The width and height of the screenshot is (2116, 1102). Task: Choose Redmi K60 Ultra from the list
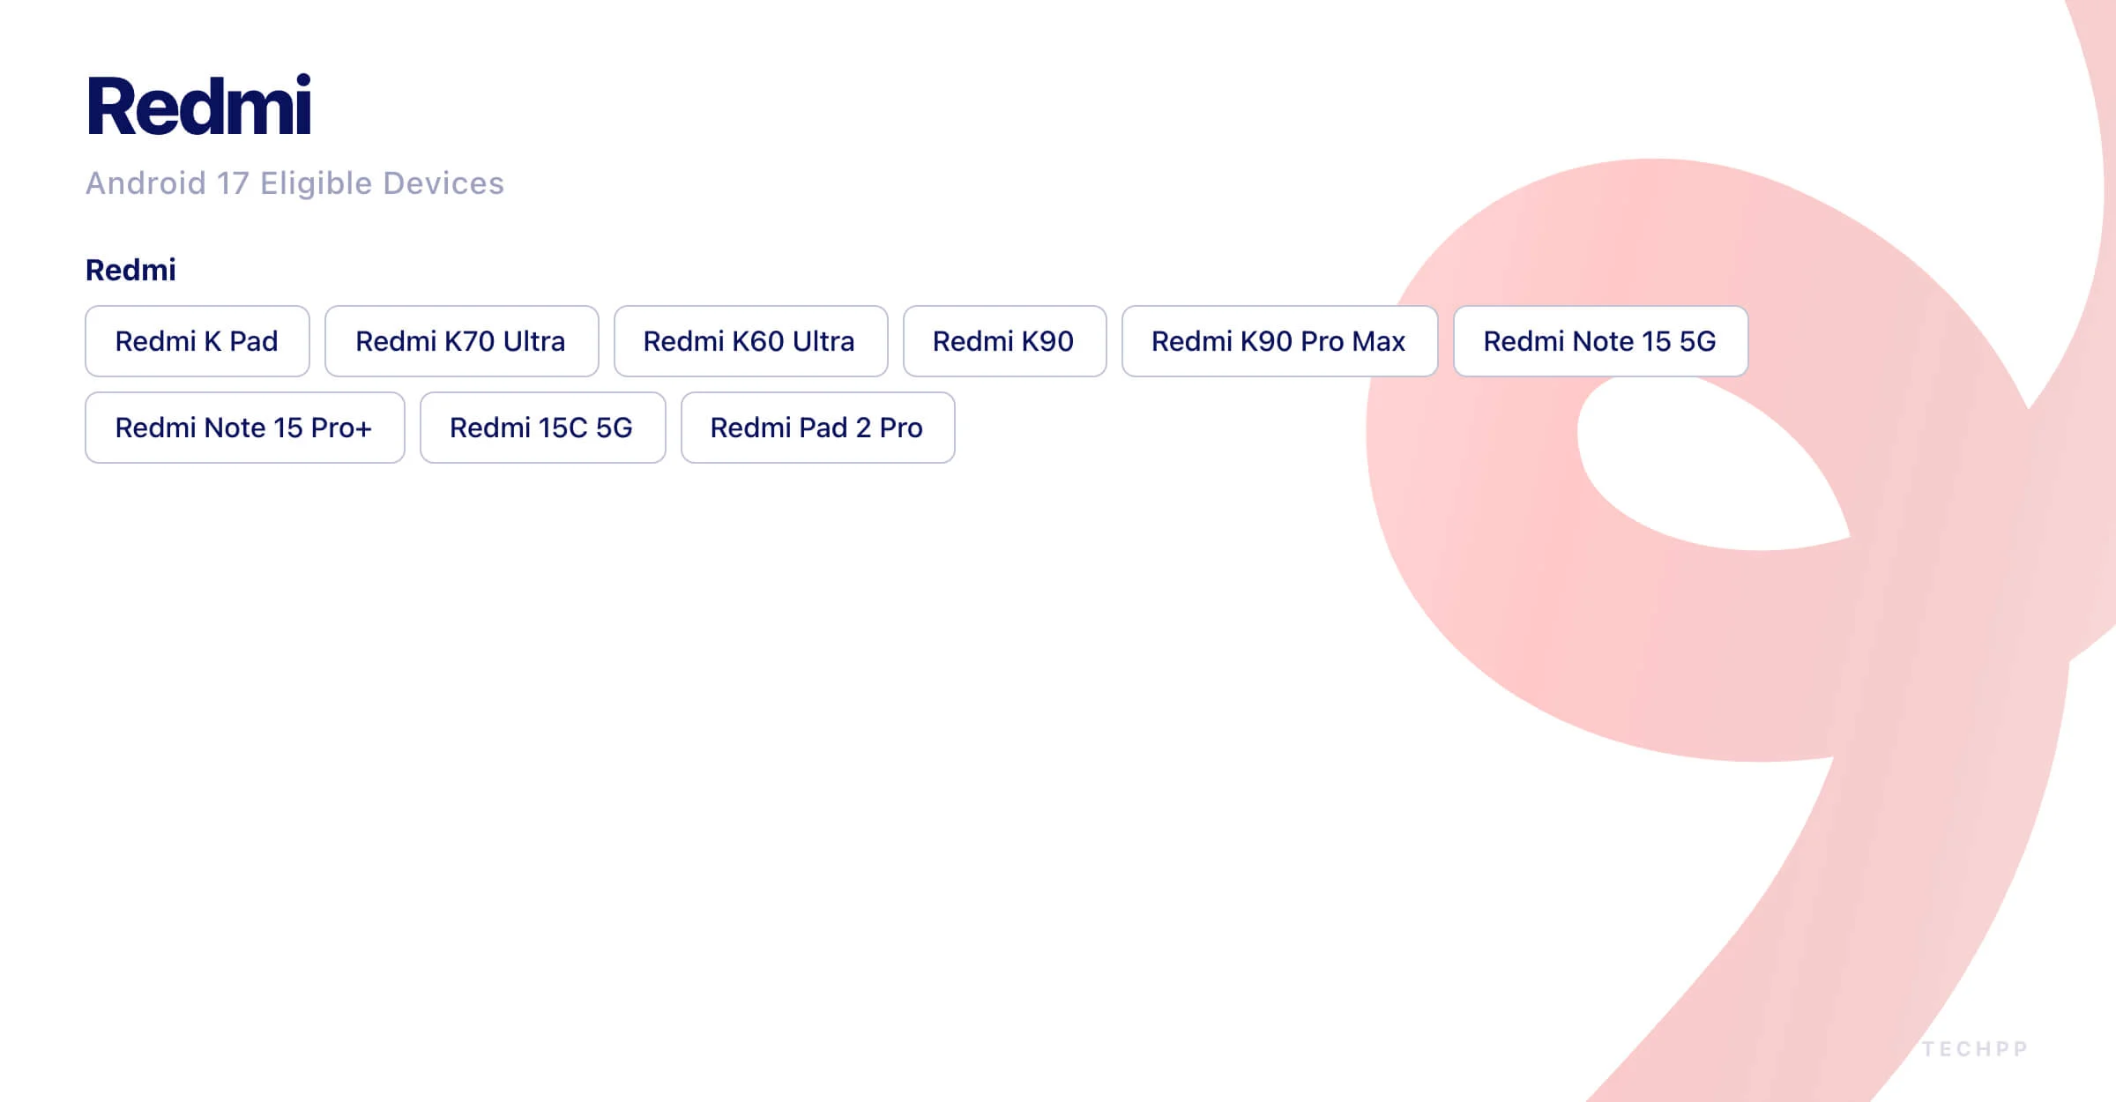749,341
